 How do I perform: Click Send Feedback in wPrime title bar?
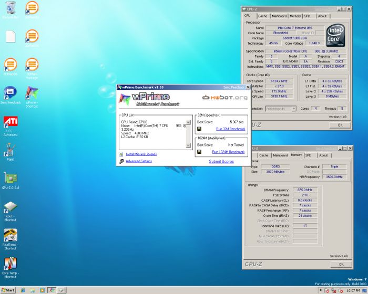coord(234,87)
